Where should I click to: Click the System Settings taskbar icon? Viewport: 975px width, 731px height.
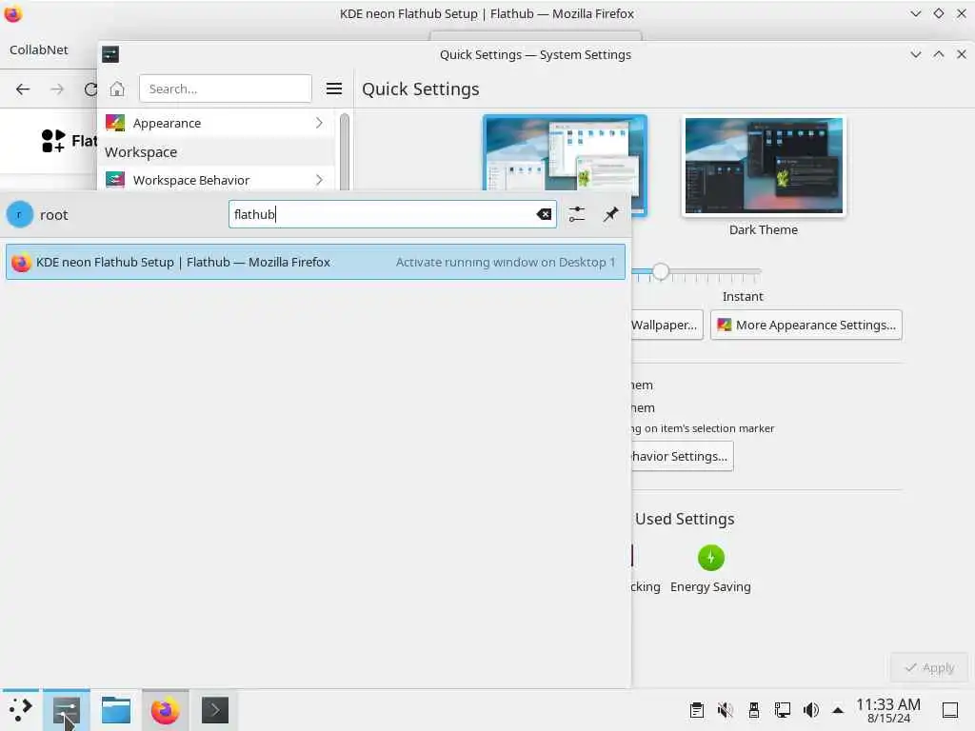pos(67,710)
